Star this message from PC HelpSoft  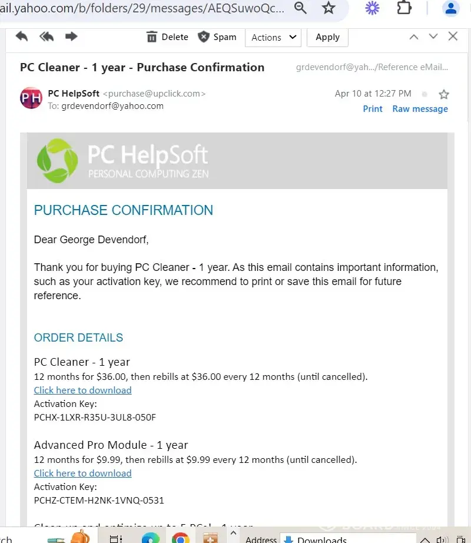point(444,94)
